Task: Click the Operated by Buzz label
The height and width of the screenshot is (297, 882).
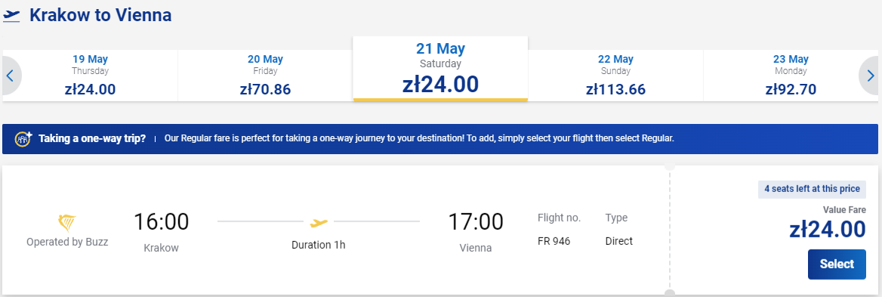Action: pyautogui.click(x=67, y=243)
